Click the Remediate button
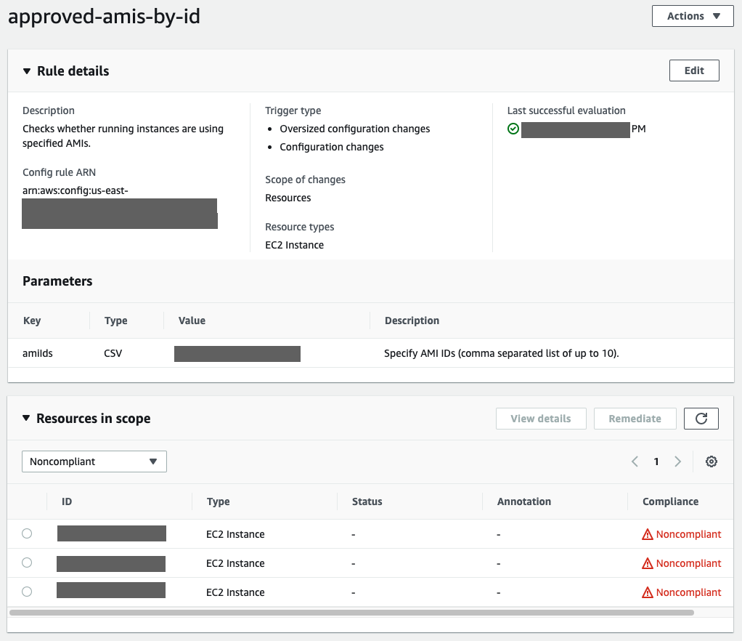The image size is (742, 641). [635, 419]
